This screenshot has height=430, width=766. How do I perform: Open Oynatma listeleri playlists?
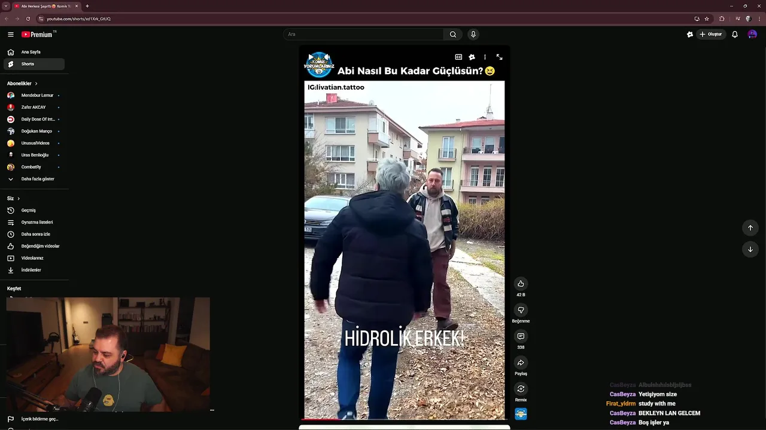(34, 222)
